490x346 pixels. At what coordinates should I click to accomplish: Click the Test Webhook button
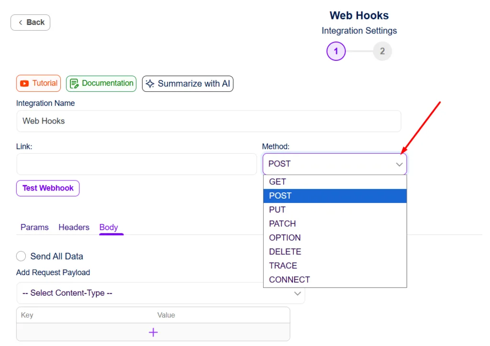coord(48,188)
